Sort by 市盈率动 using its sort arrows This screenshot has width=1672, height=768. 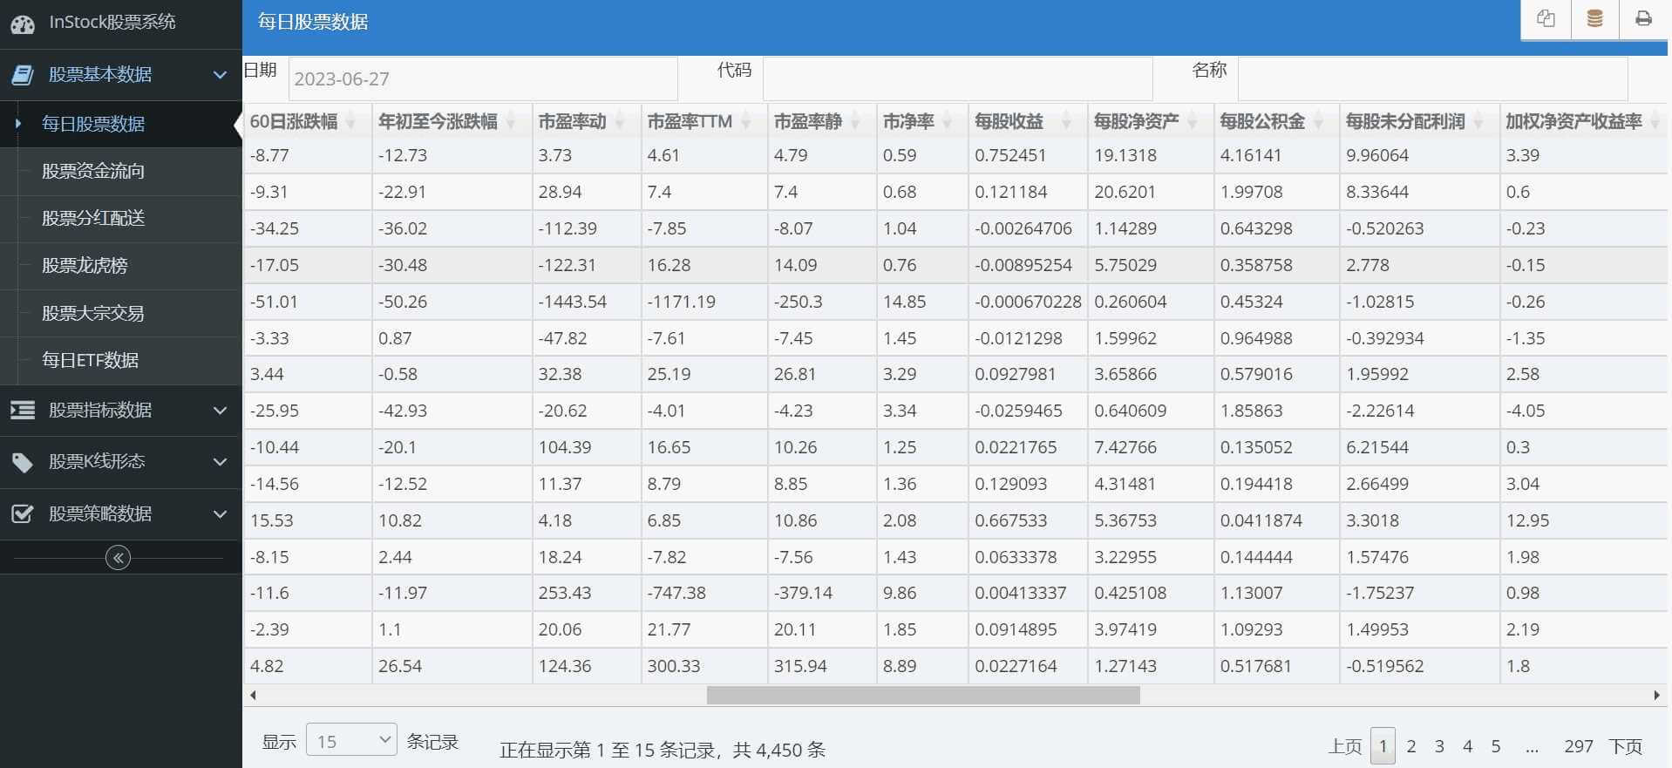620,122
